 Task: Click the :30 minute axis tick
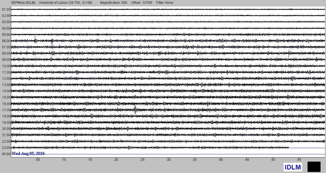[x=168, y=160]
